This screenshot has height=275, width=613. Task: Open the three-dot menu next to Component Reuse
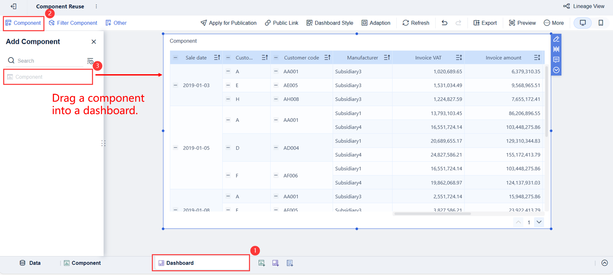click(96, 6)
